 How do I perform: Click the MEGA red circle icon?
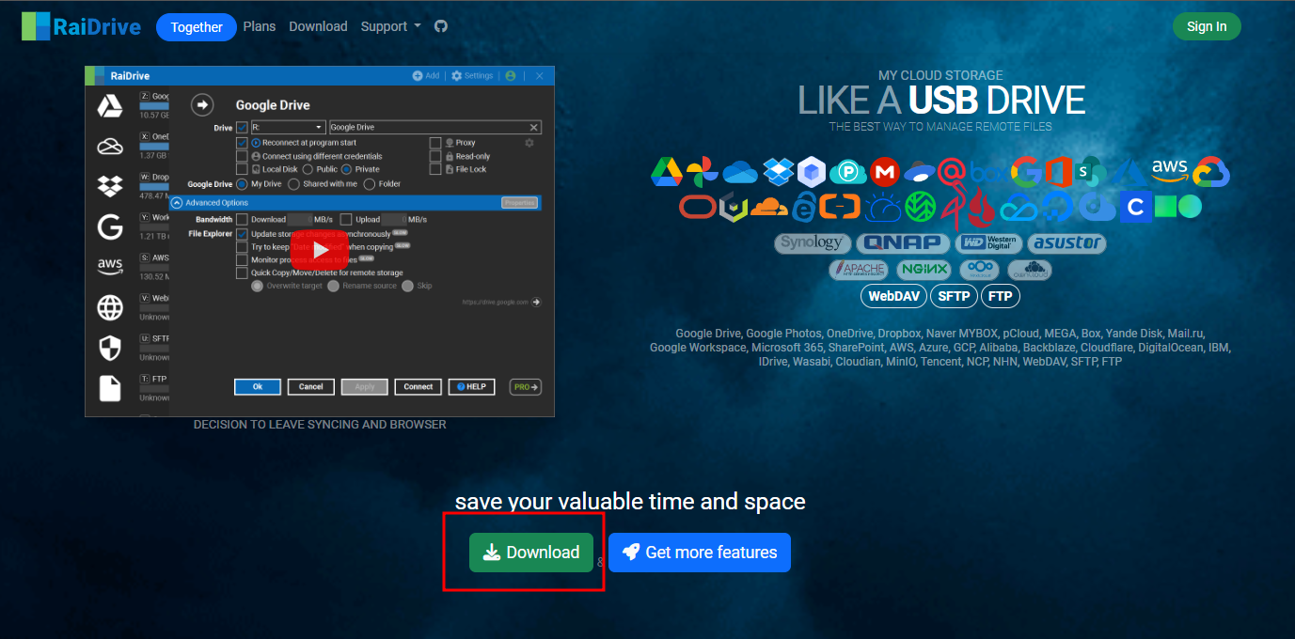point(884,172)
